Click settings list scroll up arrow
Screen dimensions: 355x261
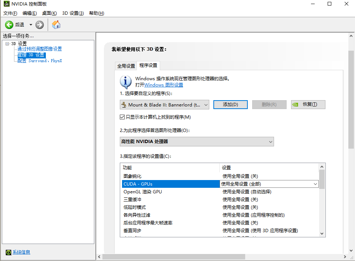click(x=322, y=167)
